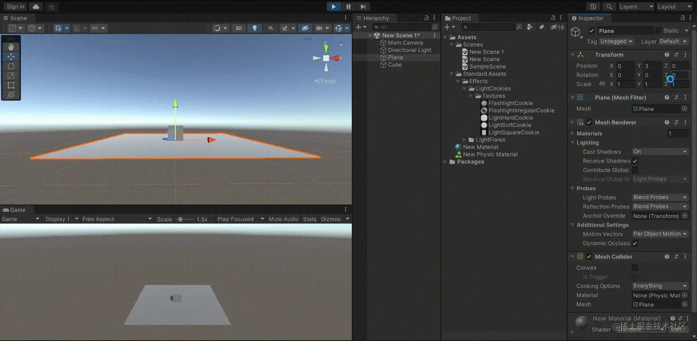Uncheck Receive Shadows checkbox

tap(635, 161)
